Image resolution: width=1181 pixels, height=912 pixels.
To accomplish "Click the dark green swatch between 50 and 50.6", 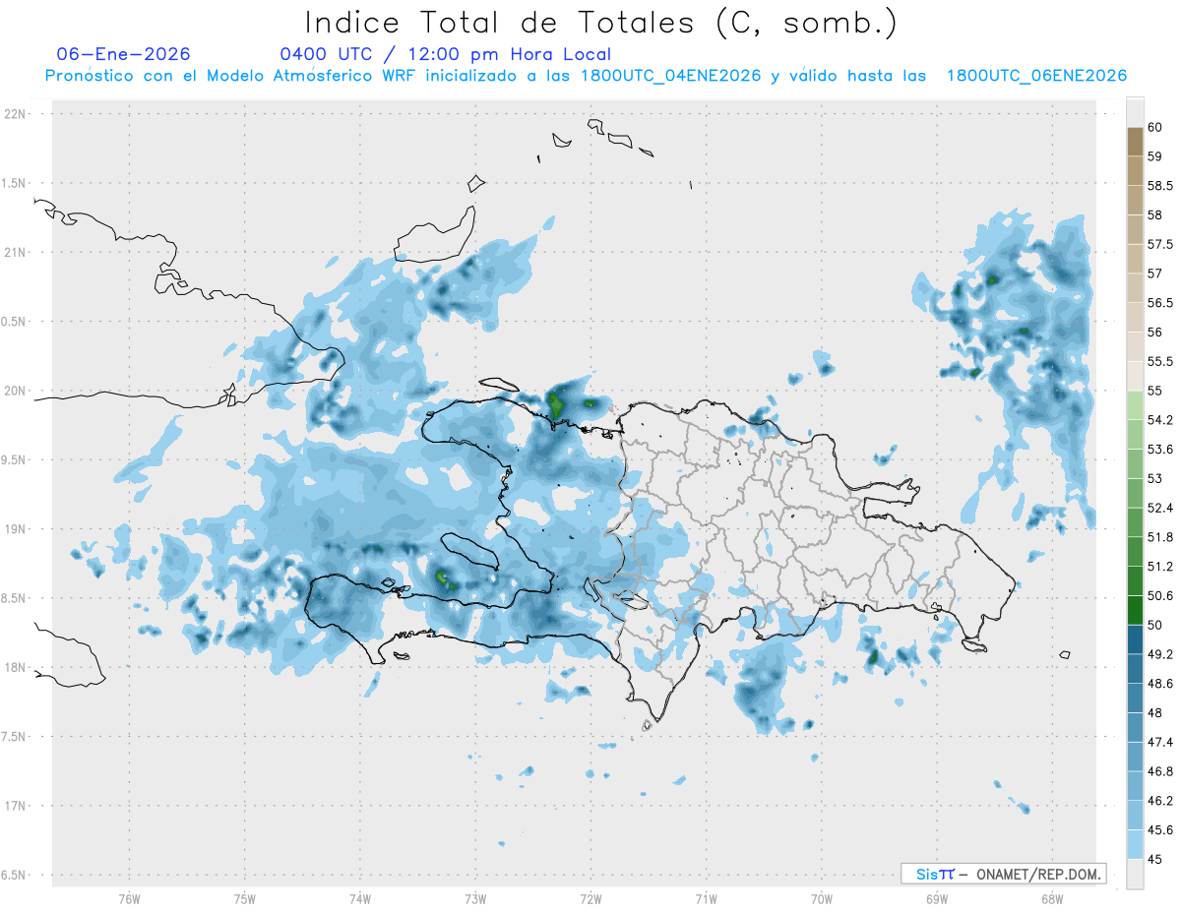I will coord(1135,610).
